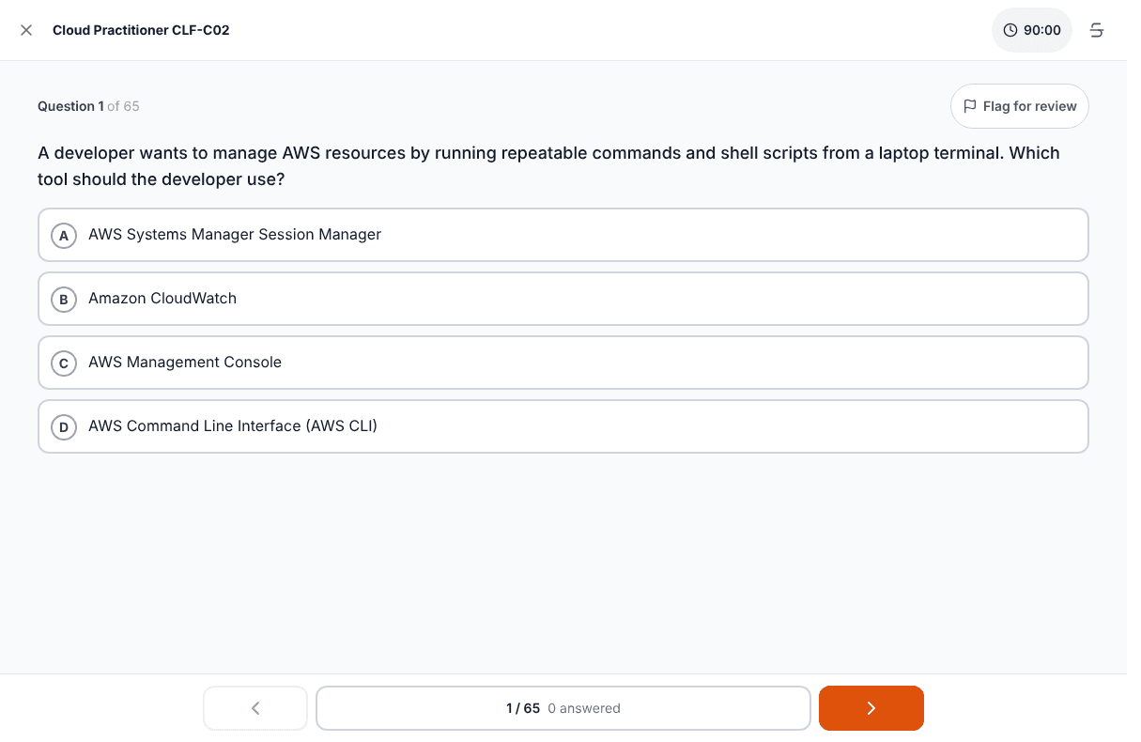
Task: Click the clock icon in the timer
Action: click(x=1010, y=30)
